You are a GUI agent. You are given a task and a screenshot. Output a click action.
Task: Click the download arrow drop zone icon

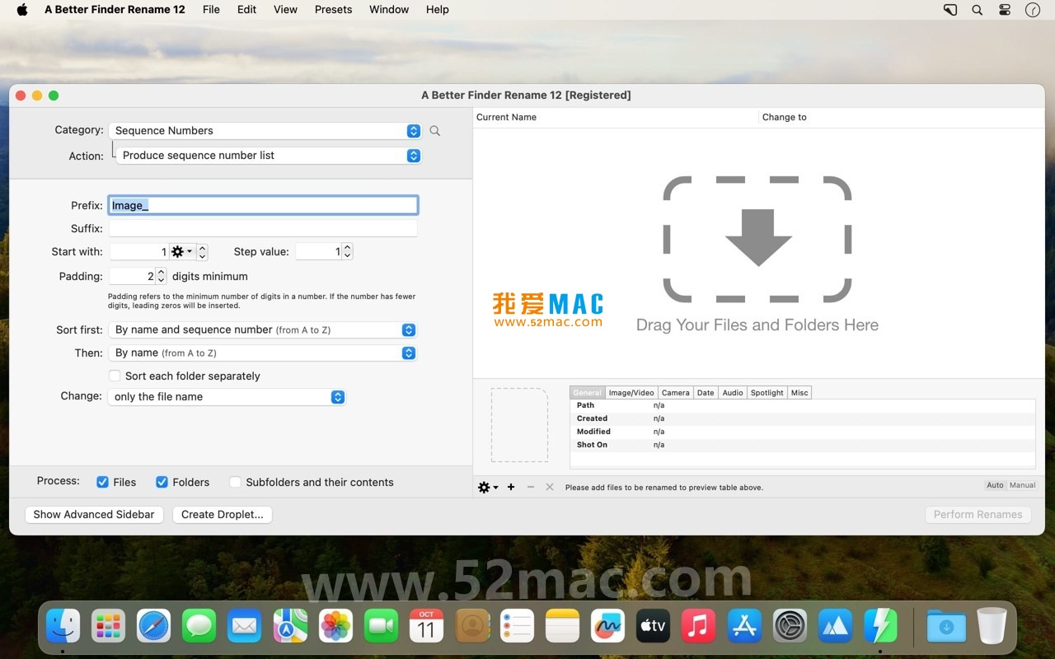click(757, 239)
